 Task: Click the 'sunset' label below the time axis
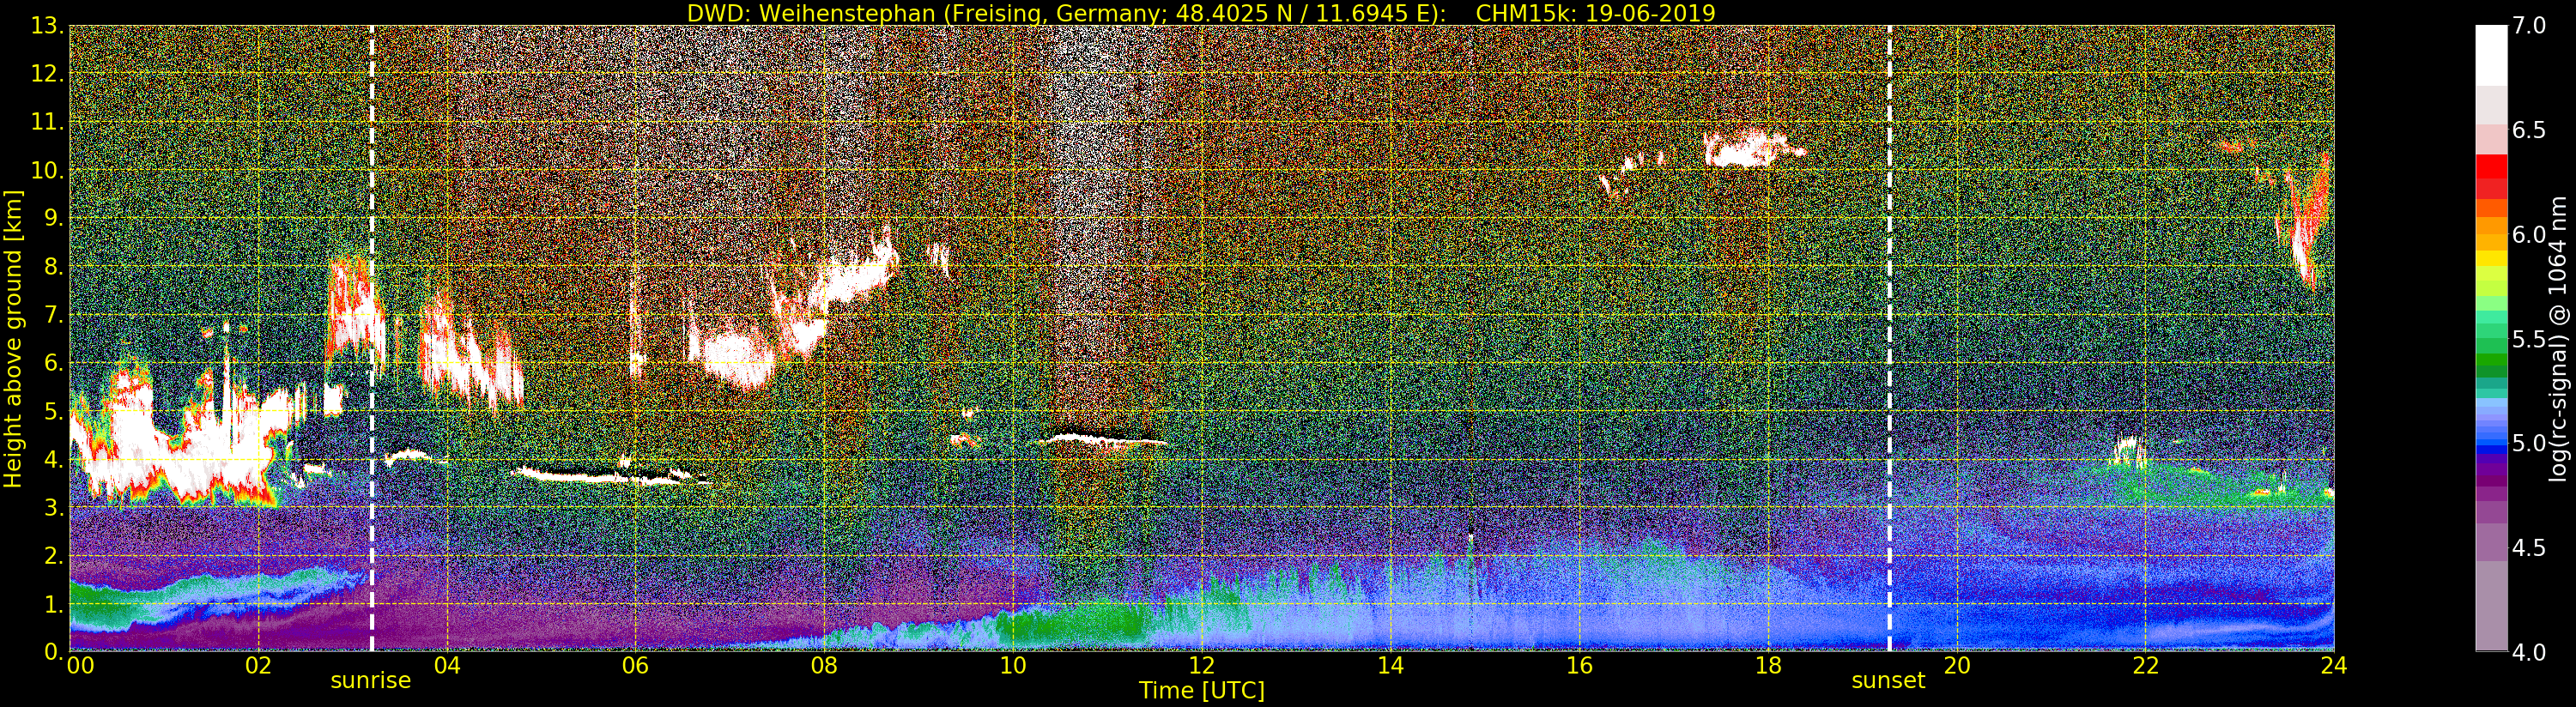coord(1889,681)
